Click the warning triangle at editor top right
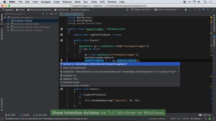216x121 pixels. 211,17
